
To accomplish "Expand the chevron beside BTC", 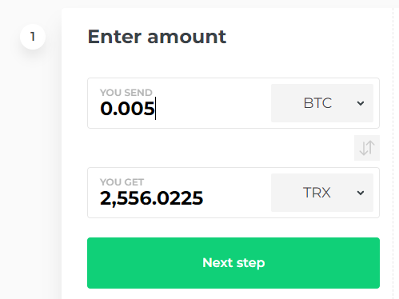I will coord(361,103).
